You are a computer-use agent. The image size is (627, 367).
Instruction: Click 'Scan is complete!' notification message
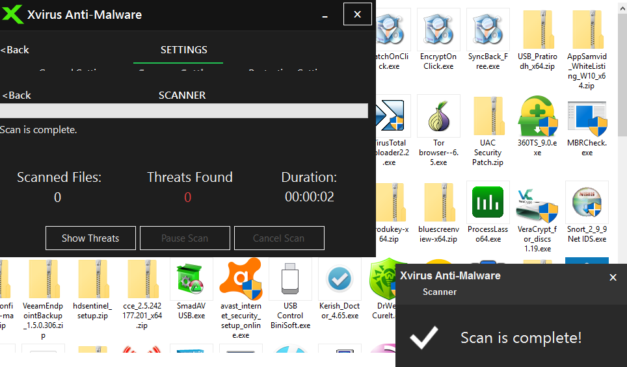(521, 338)
